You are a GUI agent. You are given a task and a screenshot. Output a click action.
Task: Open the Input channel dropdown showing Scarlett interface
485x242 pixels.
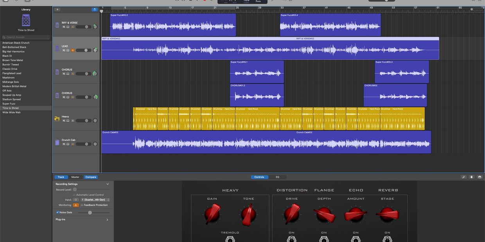pyautogui.click(x=95, y=200)
